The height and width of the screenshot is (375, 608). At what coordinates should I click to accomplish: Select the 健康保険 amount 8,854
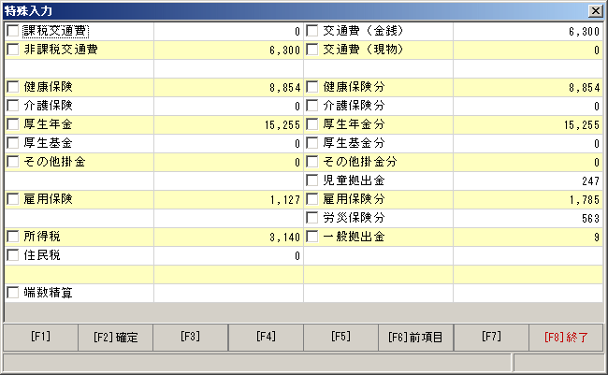[228, 87]
